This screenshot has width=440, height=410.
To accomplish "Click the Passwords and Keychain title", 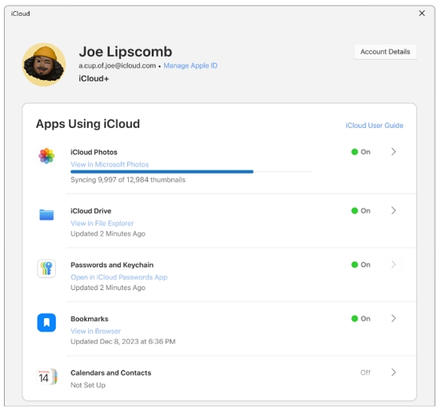I will pos(112,265).
